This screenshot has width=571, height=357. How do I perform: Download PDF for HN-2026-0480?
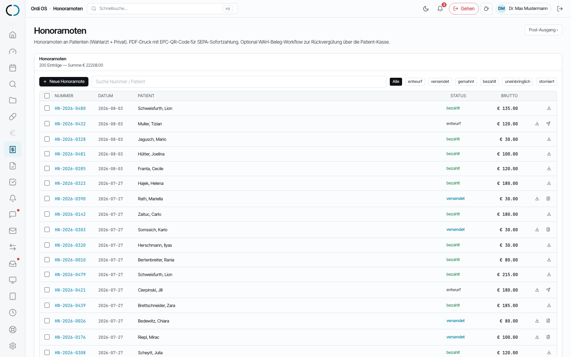click(x=549, y=108)
